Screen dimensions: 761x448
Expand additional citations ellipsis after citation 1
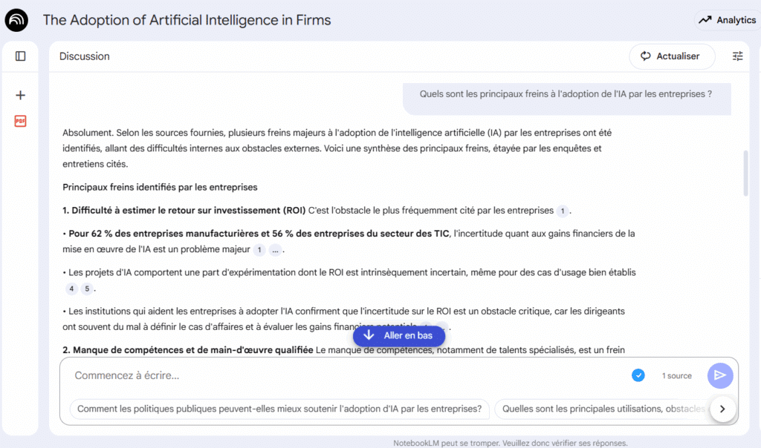coord(275,250)
